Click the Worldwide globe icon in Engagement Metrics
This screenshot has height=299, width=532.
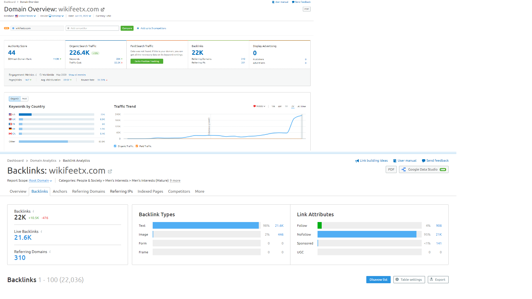tap(40, 75)
